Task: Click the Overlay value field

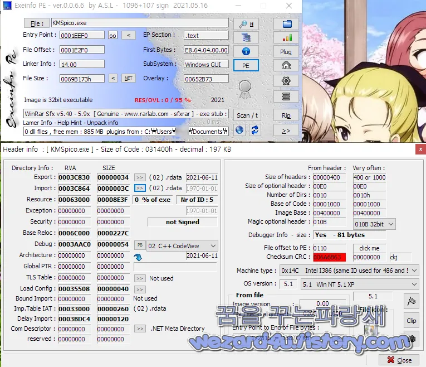Action: pos(206,79)
